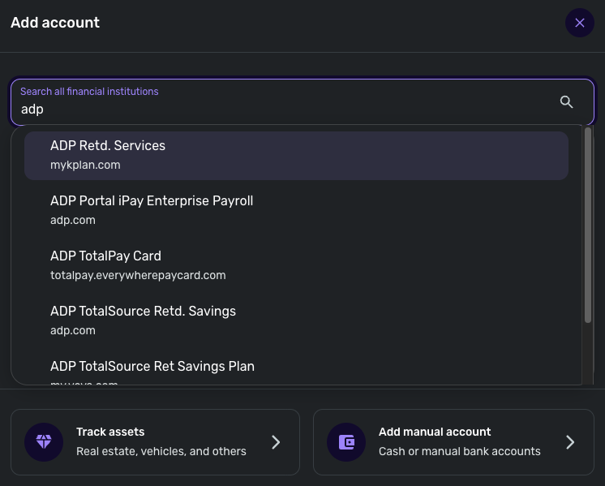The image size is (605, 486).
Task: Click the "Search all financial institutions" label
Action: pyautogui.click(x=89, y=92)
